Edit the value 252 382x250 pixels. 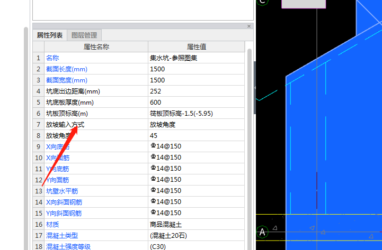tap(197, 91)
